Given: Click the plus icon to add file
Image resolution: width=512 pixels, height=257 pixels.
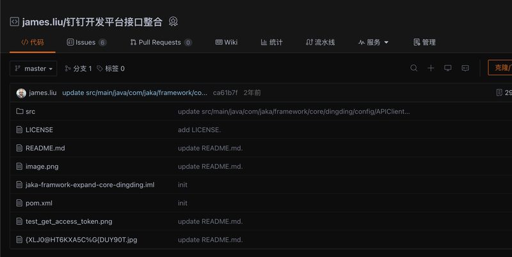Looking at the screenshot, I should point(431,68).
